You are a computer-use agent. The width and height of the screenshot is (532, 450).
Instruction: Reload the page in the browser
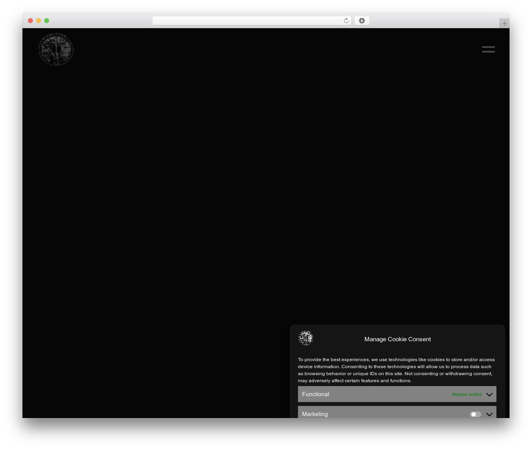[x=346, y=21]
